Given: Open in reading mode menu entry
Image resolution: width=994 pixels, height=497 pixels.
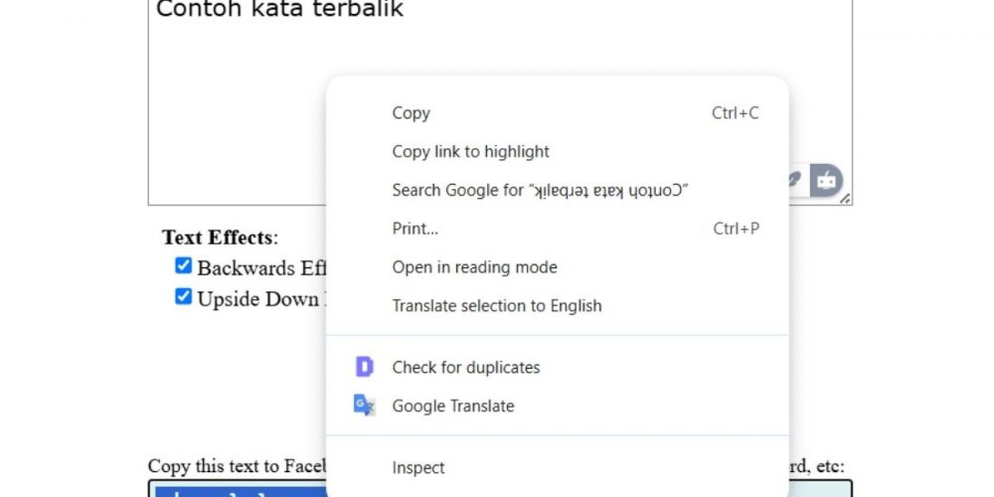Looking at the screenshot, I should pos(474,267).
